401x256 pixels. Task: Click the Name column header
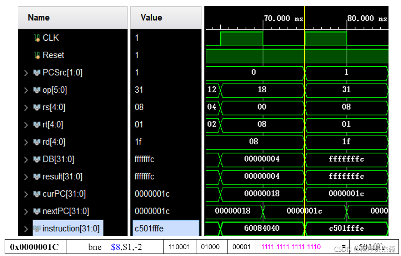click(x=72, y=17)
